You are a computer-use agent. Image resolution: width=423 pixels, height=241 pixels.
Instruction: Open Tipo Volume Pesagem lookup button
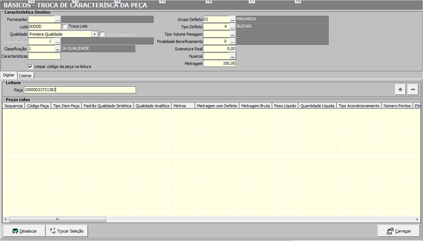pyautogui.click(x=233, y=34)
